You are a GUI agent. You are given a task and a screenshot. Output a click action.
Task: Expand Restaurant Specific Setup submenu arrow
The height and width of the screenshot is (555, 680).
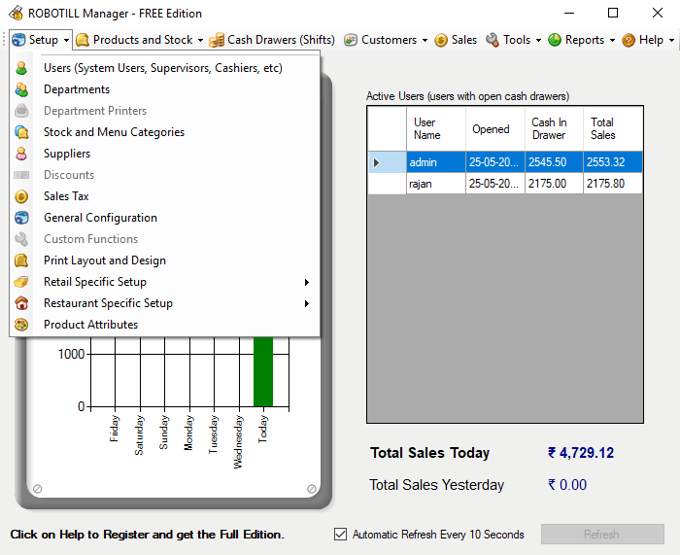(307, 303)
